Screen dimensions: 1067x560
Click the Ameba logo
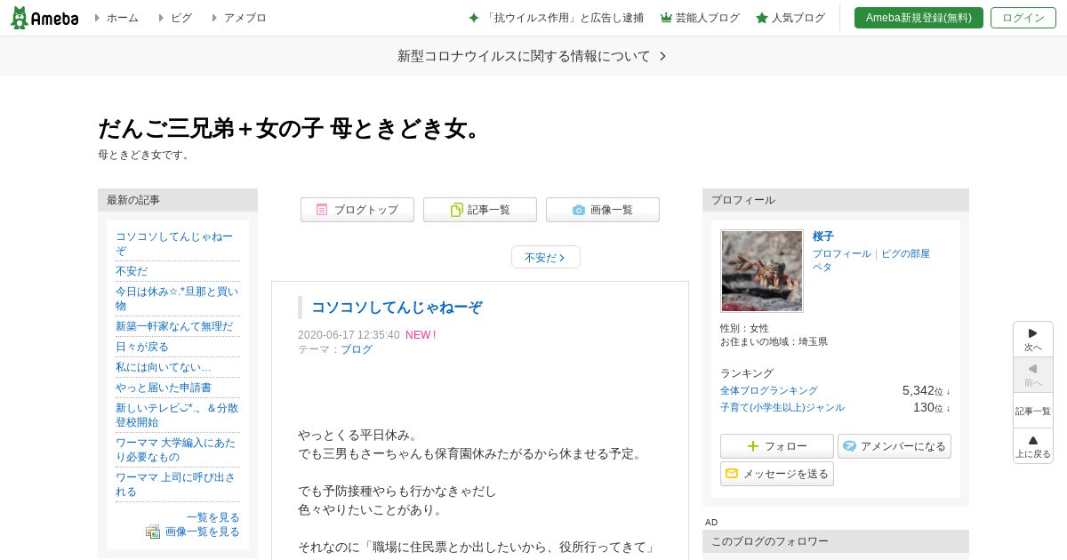point(44,18)
